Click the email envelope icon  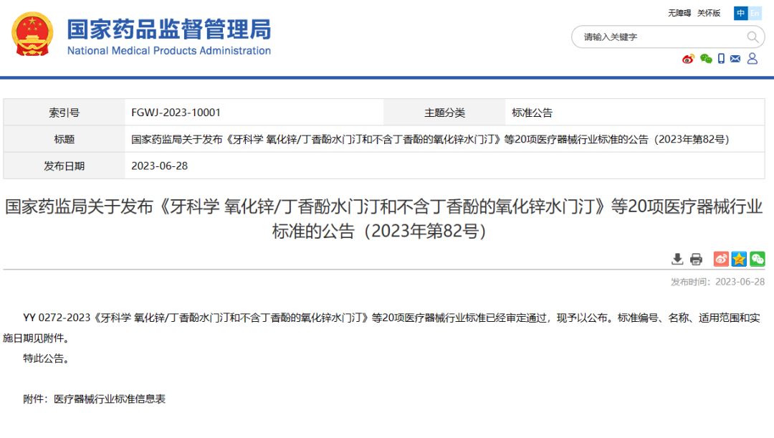coord(735,59)
